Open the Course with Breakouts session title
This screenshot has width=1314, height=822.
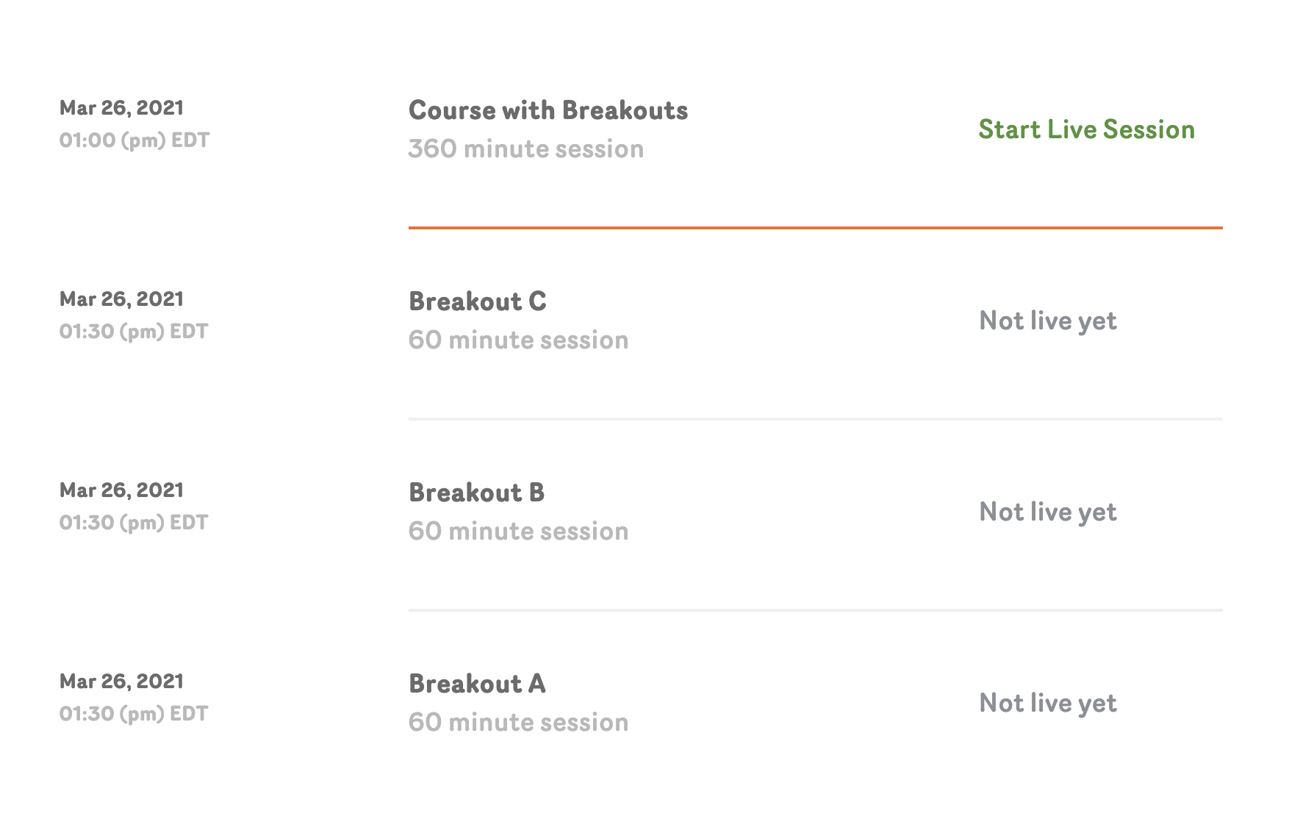coord(547,110)
